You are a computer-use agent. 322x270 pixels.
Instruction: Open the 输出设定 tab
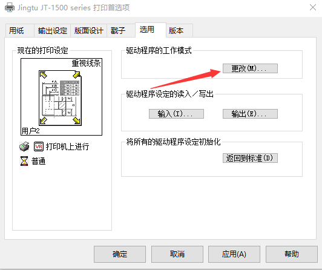pos(53,31)
